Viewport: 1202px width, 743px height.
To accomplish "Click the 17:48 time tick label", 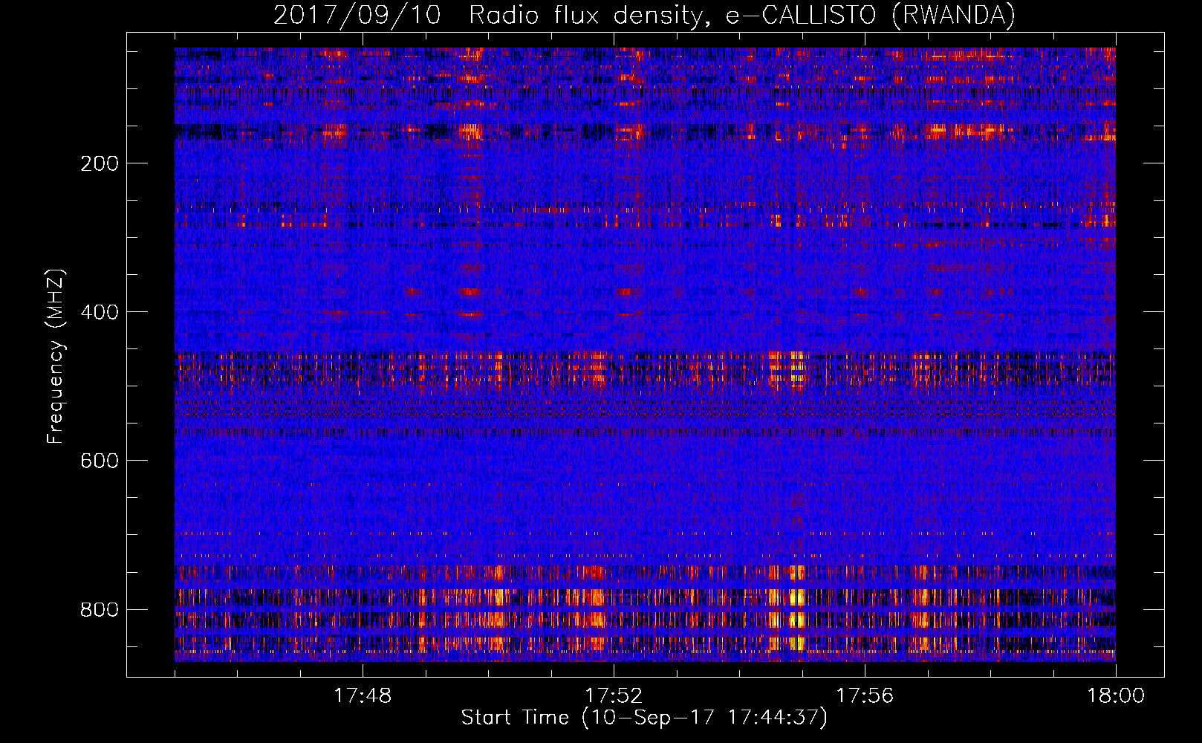I will point(363,696).
